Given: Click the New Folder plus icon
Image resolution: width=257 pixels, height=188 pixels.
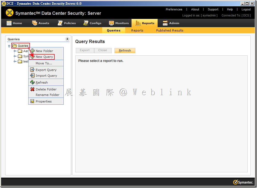Looking at the screenshot, I should tap(32, 51).
